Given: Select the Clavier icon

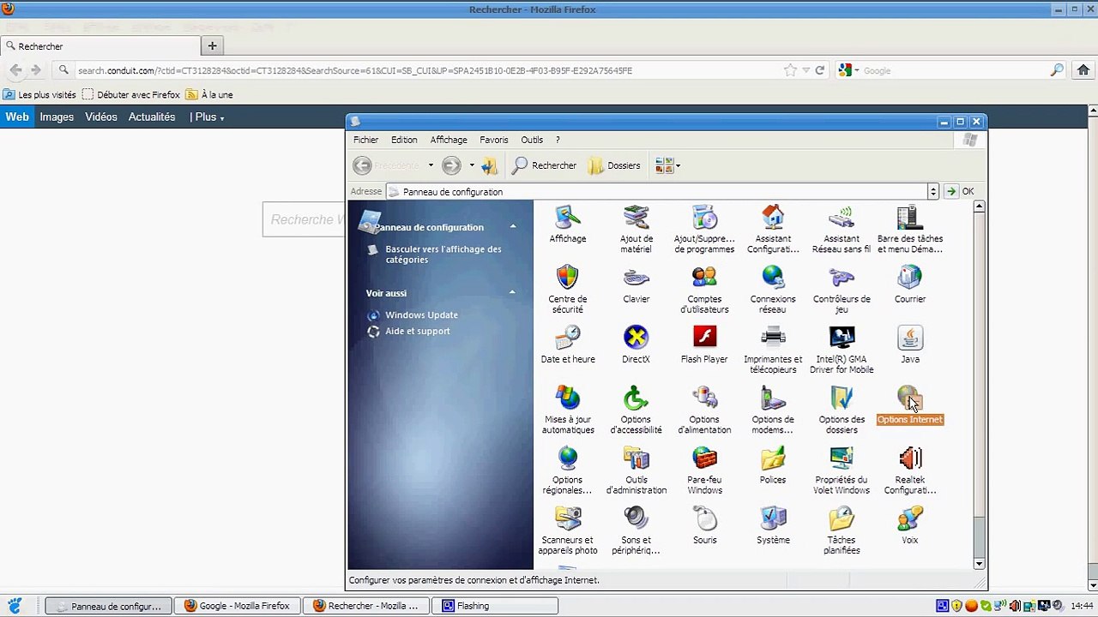Looking at the screenshot, I should [x=636, y=285].
